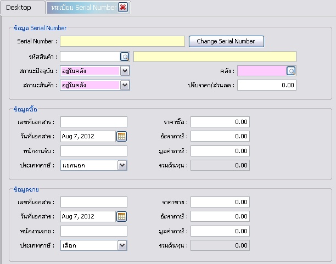This screenshot has height=264, width=336.
Task: Focus the ปรับราคา/ส่วนลด amount field
Action: coord(267,85)
